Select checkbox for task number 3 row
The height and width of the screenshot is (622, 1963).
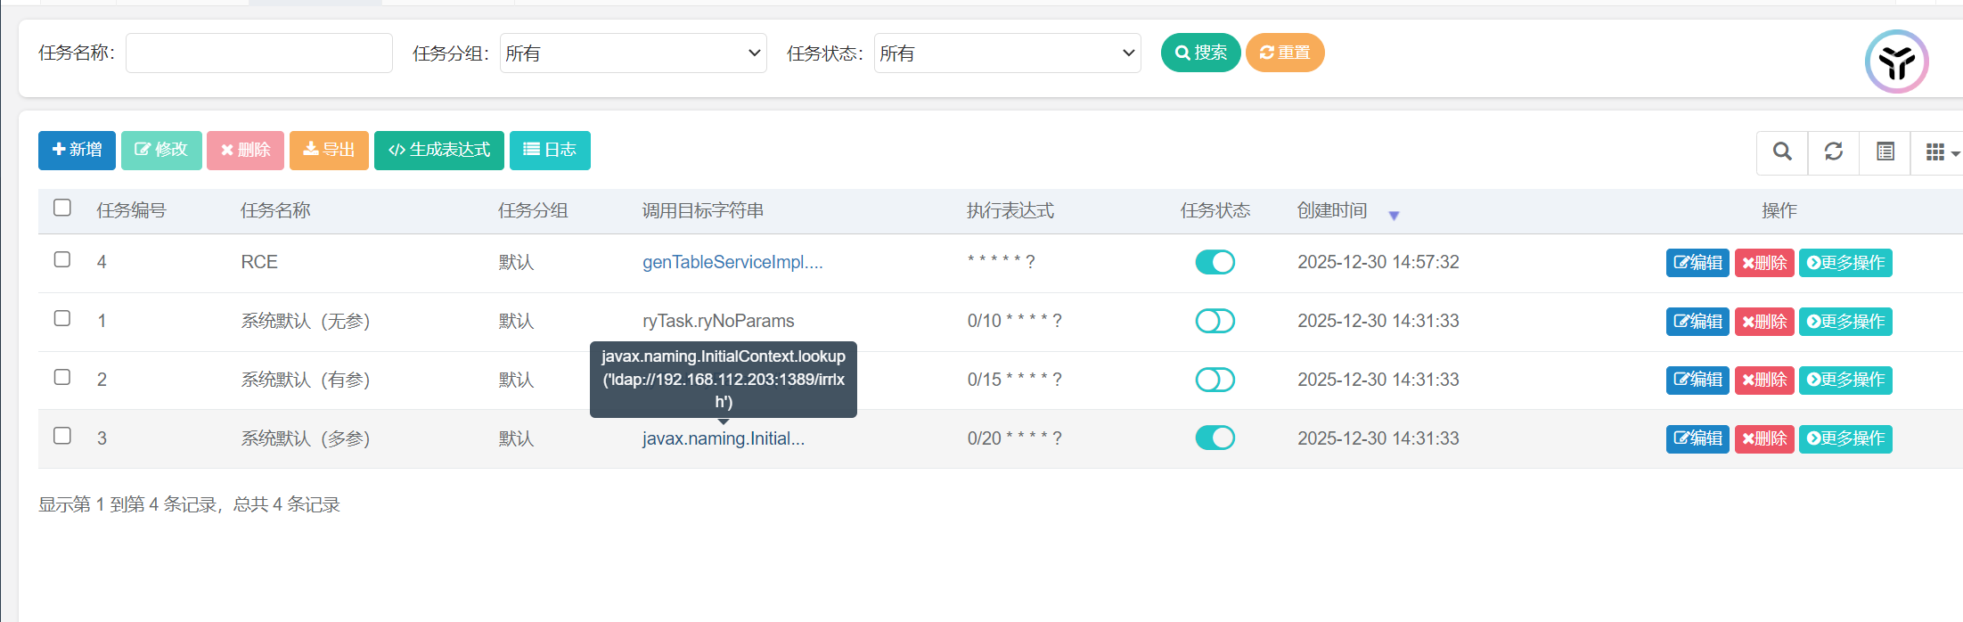click(x=62, y=436)
